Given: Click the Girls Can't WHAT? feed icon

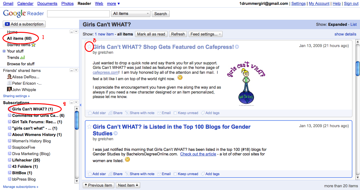Looking at the screenshot, I should pos(10,109).
